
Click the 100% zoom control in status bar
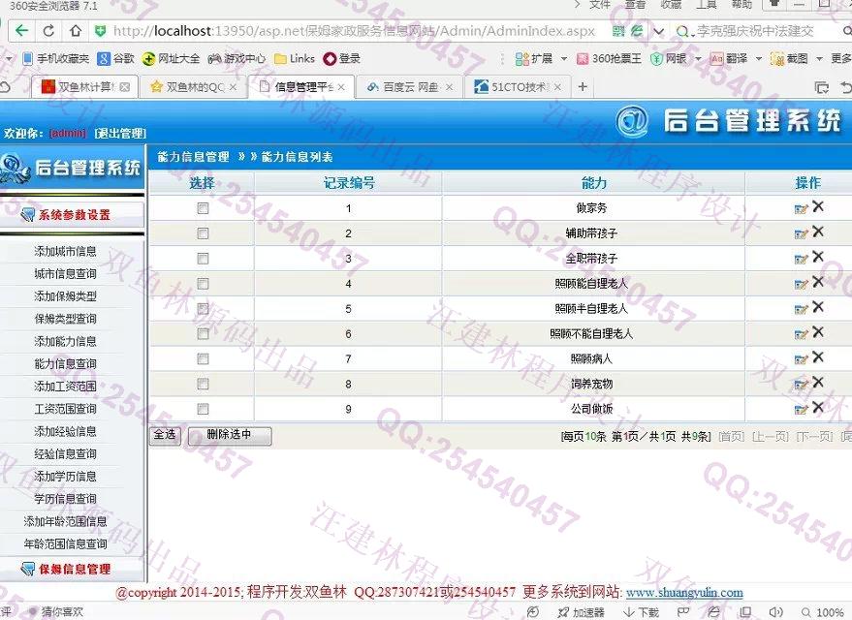tap(829, 612)
